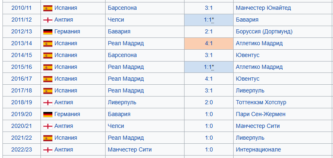Click the England flag in the 2011/12 row

coord(48,20)
